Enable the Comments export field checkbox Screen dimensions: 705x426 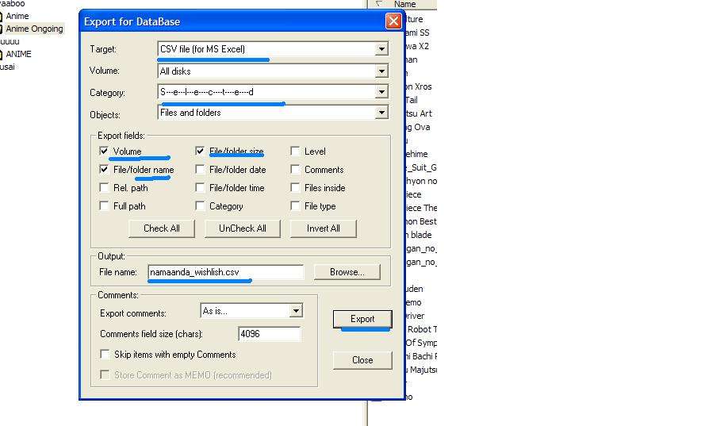coord(295,170)
